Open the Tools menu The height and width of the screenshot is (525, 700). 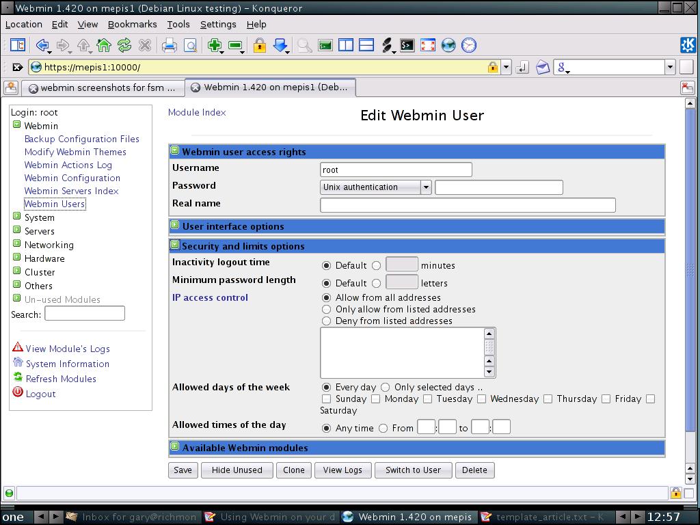tap(178, 25)
